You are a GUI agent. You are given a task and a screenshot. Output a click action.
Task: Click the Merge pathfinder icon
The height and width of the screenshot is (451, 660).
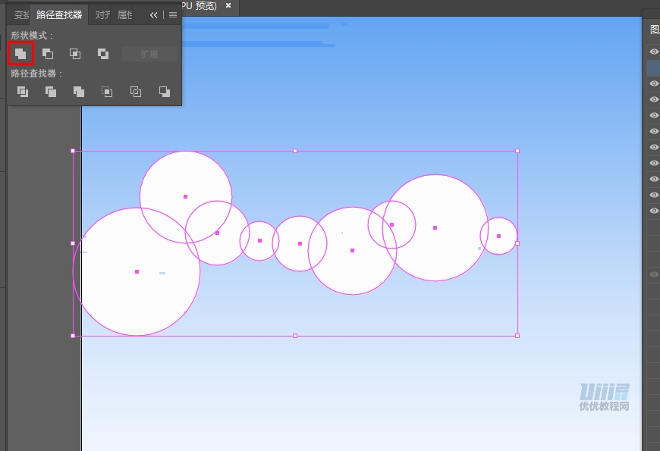(79, 92)
